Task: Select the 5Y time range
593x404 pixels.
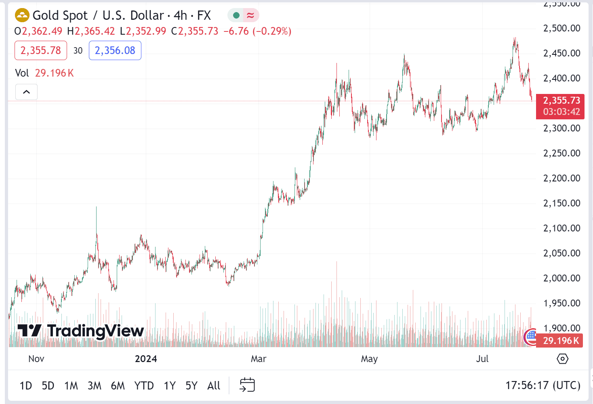Action: pyautogui.click(x=191, y=386)
